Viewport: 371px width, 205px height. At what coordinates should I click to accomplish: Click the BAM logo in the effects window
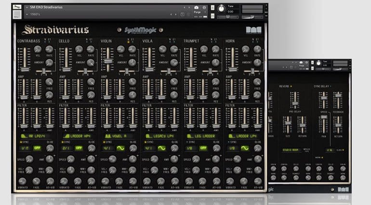coord(343,190)
